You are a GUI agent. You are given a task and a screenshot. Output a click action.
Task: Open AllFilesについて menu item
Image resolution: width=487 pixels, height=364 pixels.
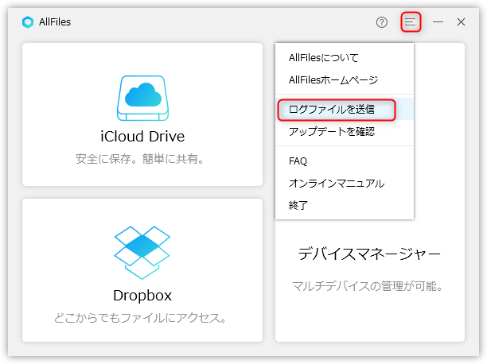345,58
